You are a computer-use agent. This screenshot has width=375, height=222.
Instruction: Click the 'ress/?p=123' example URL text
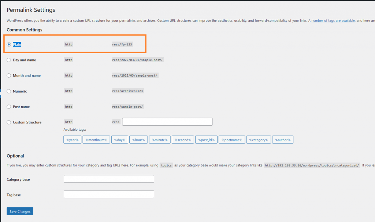pyautogui.click(x=122, y=44)
